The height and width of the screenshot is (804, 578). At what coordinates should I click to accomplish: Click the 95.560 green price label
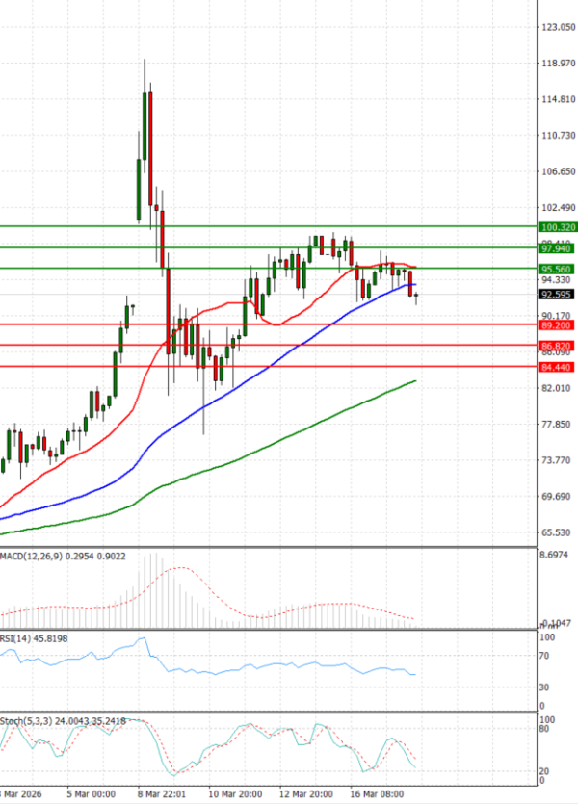click(557, 269)
